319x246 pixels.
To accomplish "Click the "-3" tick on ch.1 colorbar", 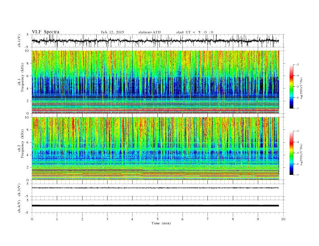I will [x=297, y=65].
